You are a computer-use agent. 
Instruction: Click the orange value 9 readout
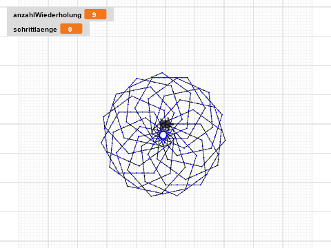(x=95, y=14)
